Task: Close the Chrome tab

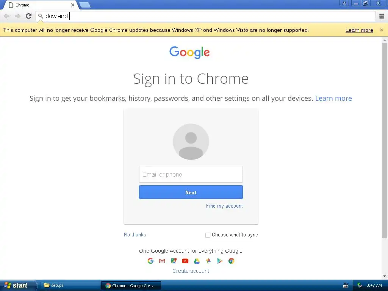Action: point(73,5)
